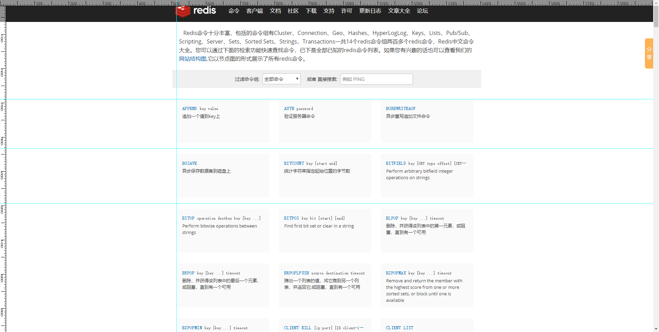Click the 异步重写追加文件命令 description

tap(408, 116)
